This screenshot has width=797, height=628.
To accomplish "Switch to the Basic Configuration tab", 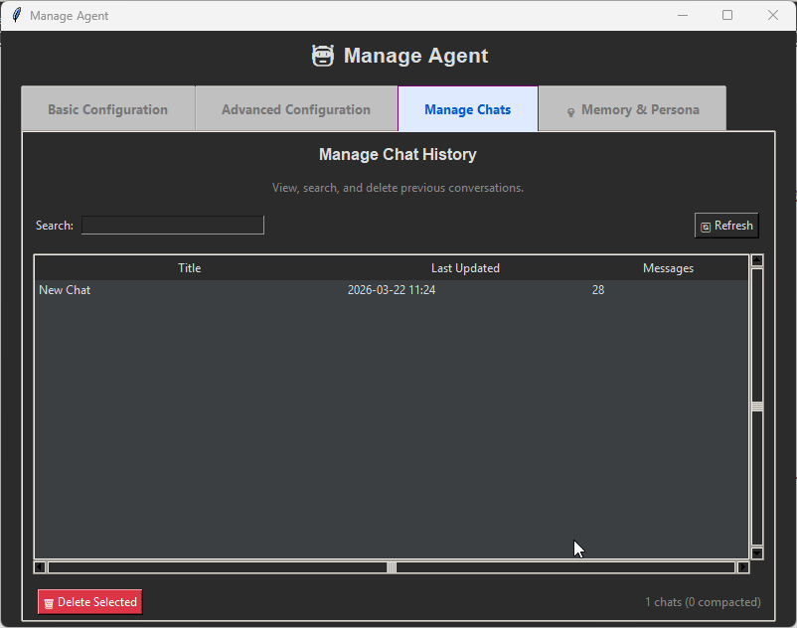I will 107,108.
